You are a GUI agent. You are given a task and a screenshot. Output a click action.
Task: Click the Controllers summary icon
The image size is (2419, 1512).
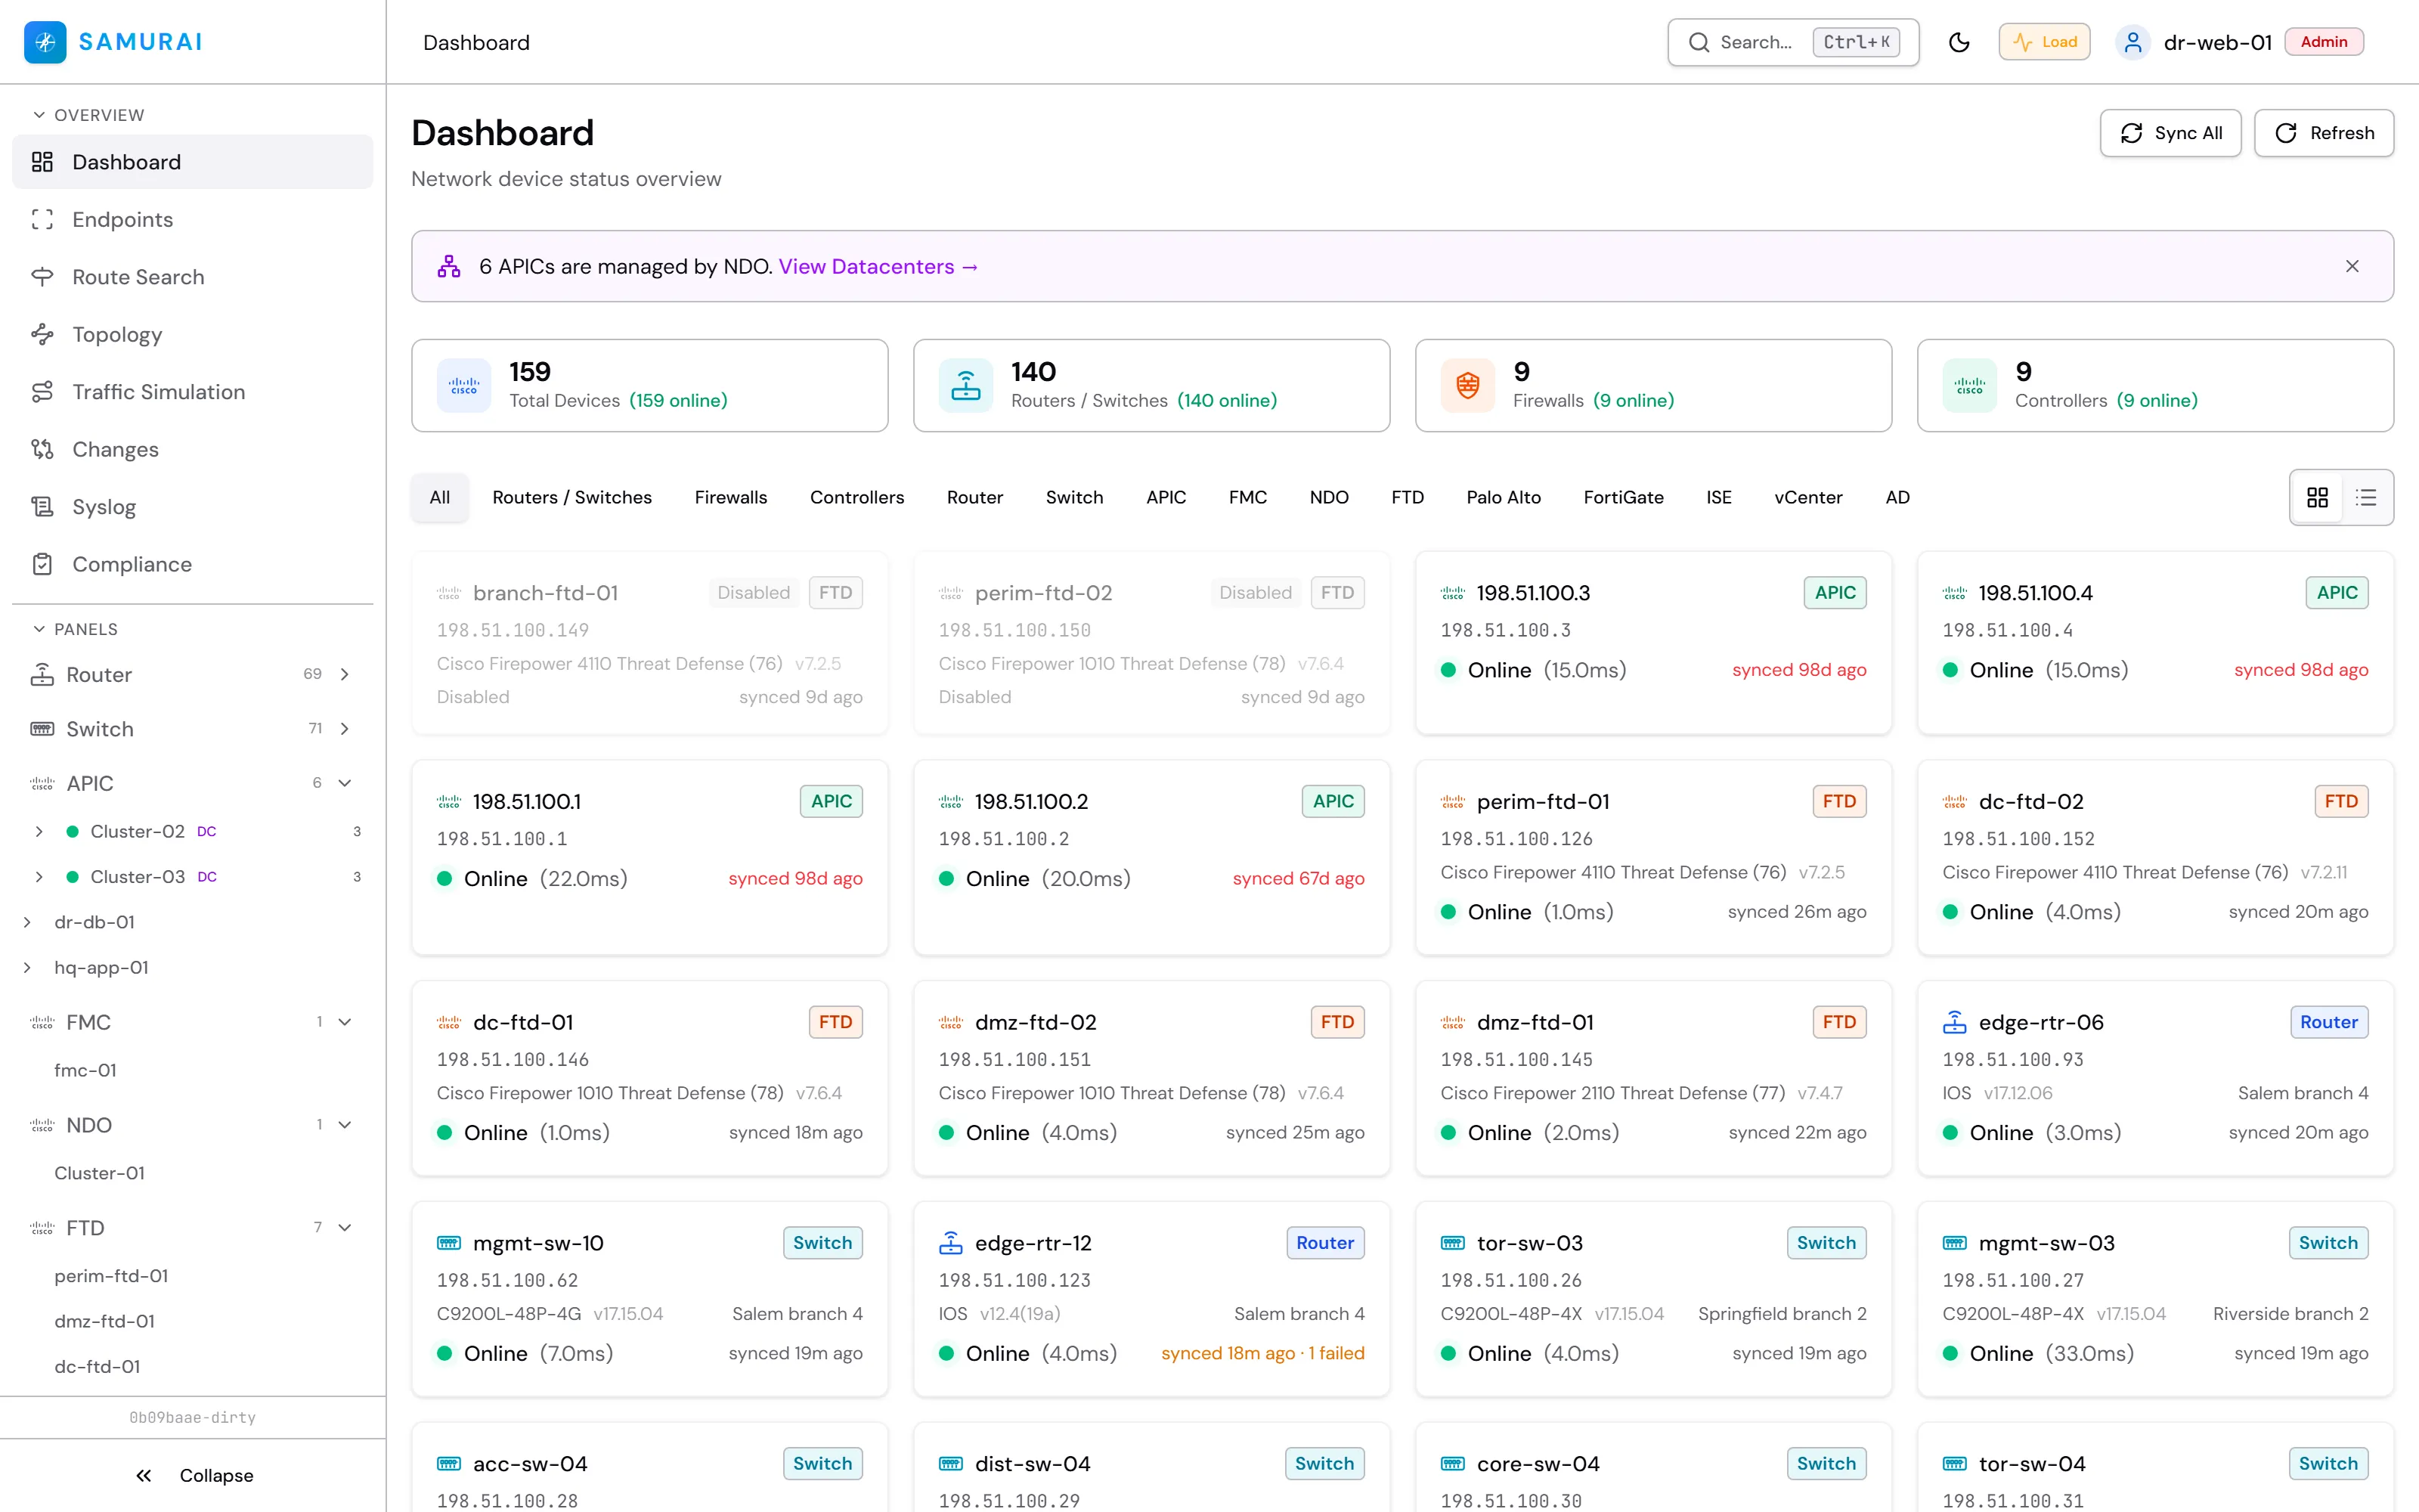pyautogui.click(x=1969, y=385)
